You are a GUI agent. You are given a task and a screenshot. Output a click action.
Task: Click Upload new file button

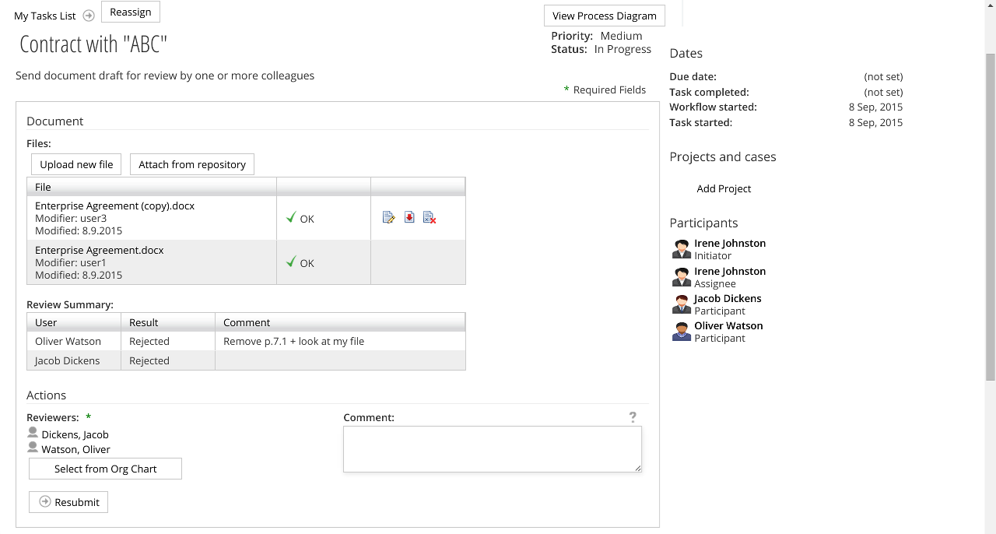(x=76, y=164)
